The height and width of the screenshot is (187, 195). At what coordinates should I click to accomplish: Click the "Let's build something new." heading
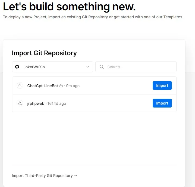[x=69, y=6]
